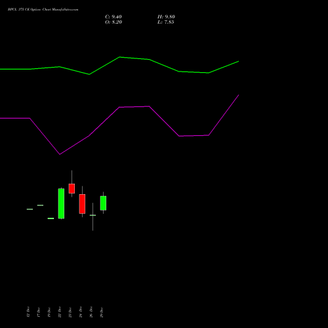The image size is (328, 328).
Task: Click the '26 Dec' date axis label
Action: pyautogui.click(x=91, y=312)
